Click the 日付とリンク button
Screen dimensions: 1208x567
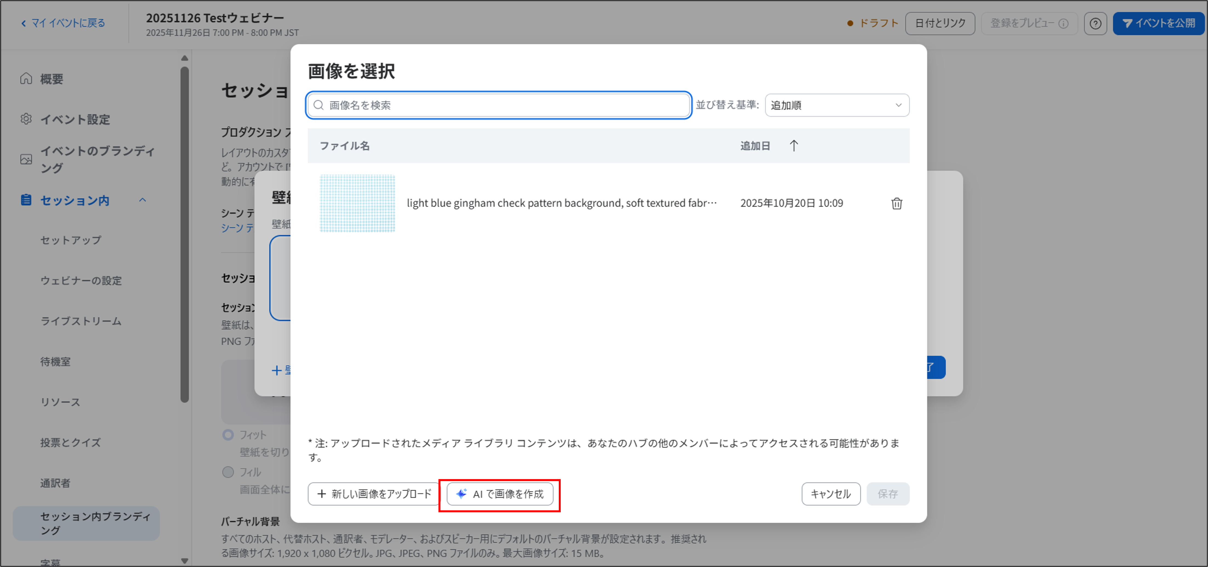coord(940,24)
